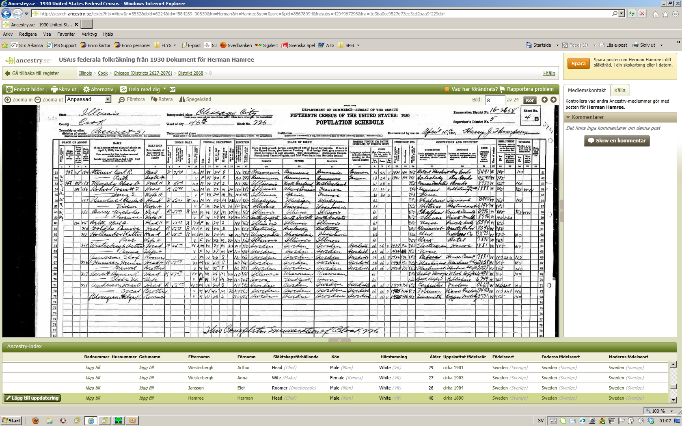
Task: Expand the Dela med dig menu
Action: pos(144,89)
